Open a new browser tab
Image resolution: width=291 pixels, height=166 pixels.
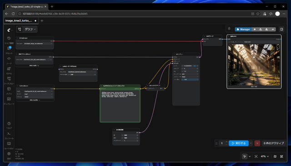pos(52,6)
